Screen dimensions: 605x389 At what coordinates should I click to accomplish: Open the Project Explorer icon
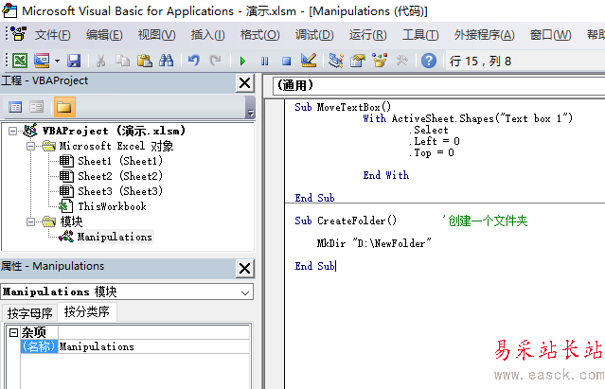tap(336, 61)
